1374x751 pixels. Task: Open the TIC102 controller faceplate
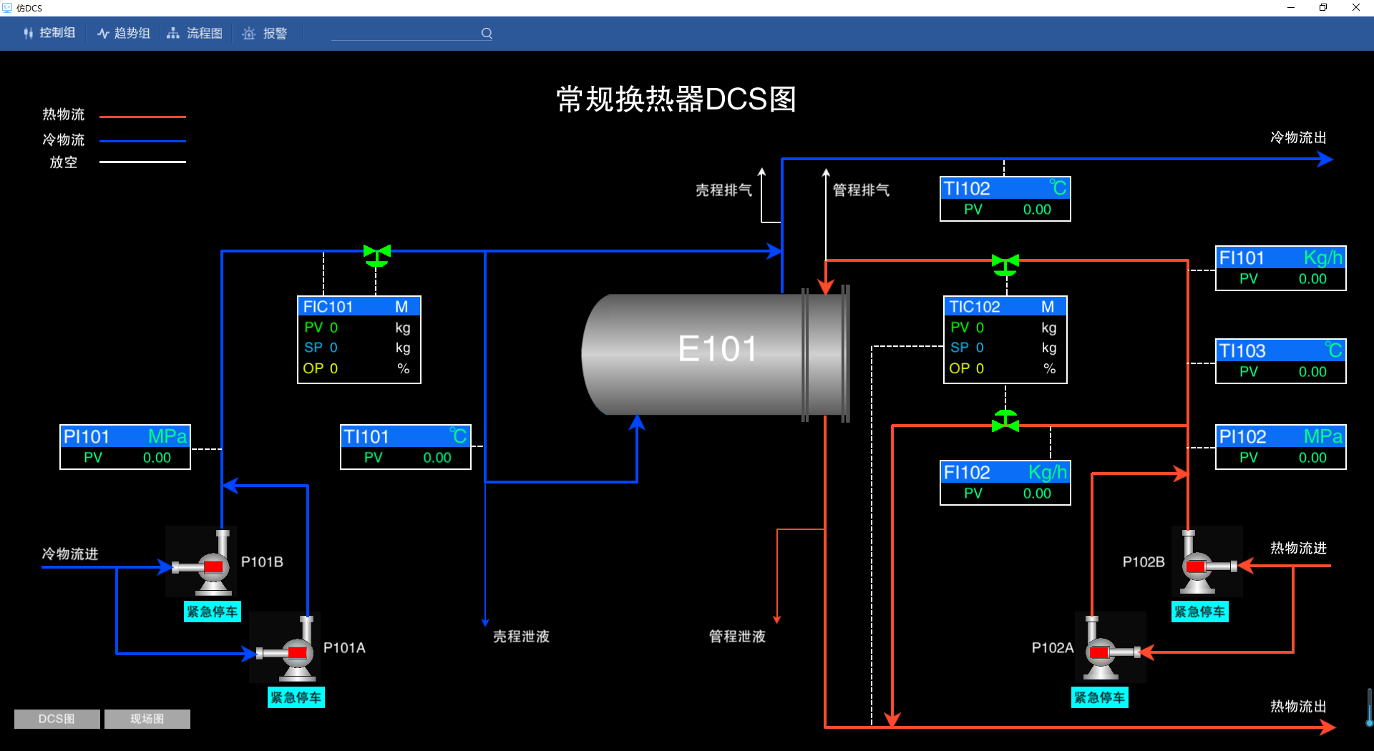pyautogui.click(x=1005, y=340)
